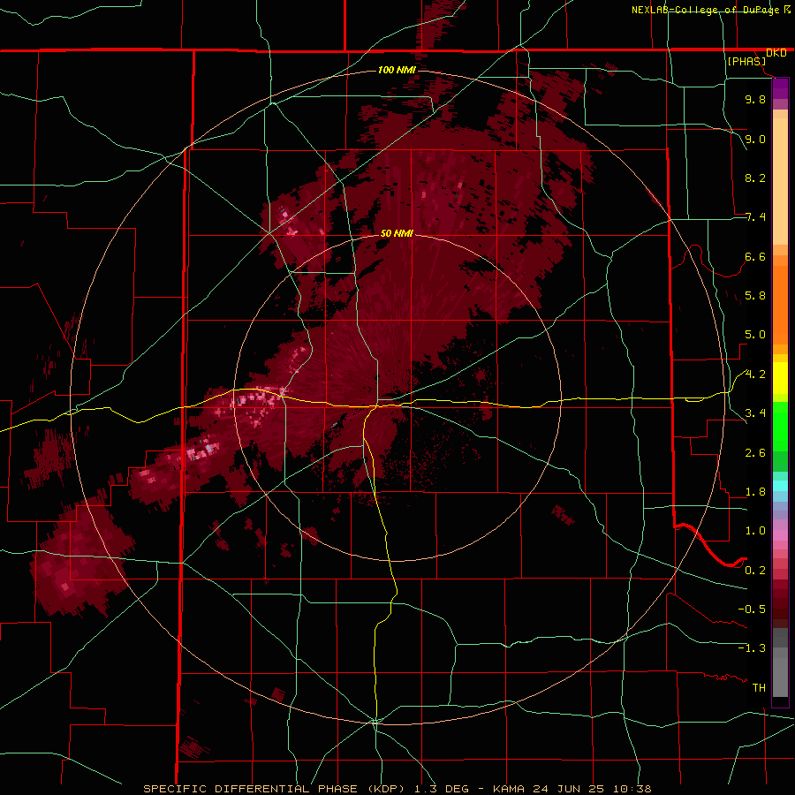Select the 1.0 scale label
The image size is (795, 795).
(755, 531)
